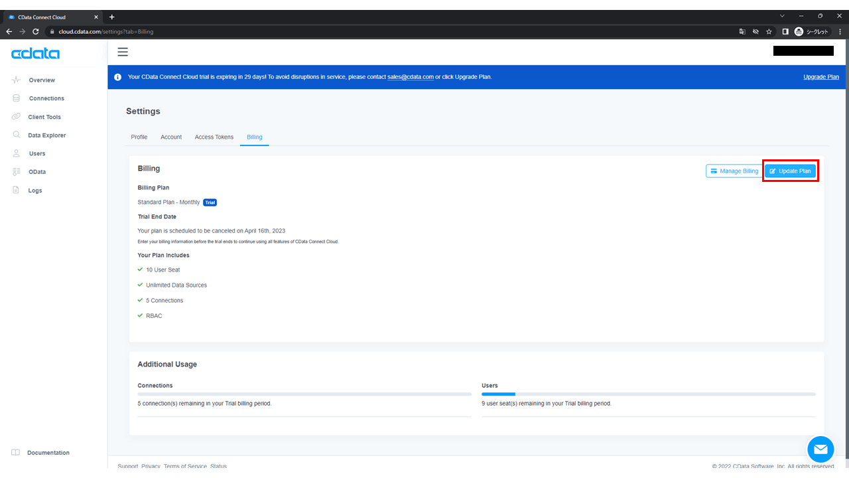Click the Client Tools link icon
The height and width of the screenshot is (478, 849).
17,117
